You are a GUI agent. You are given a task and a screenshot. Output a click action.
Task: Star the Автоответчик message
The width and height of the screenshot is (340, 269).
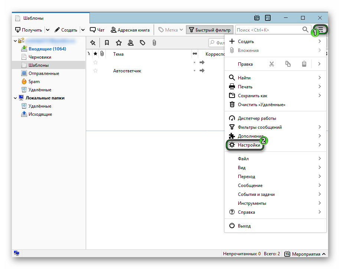(95, 70)
